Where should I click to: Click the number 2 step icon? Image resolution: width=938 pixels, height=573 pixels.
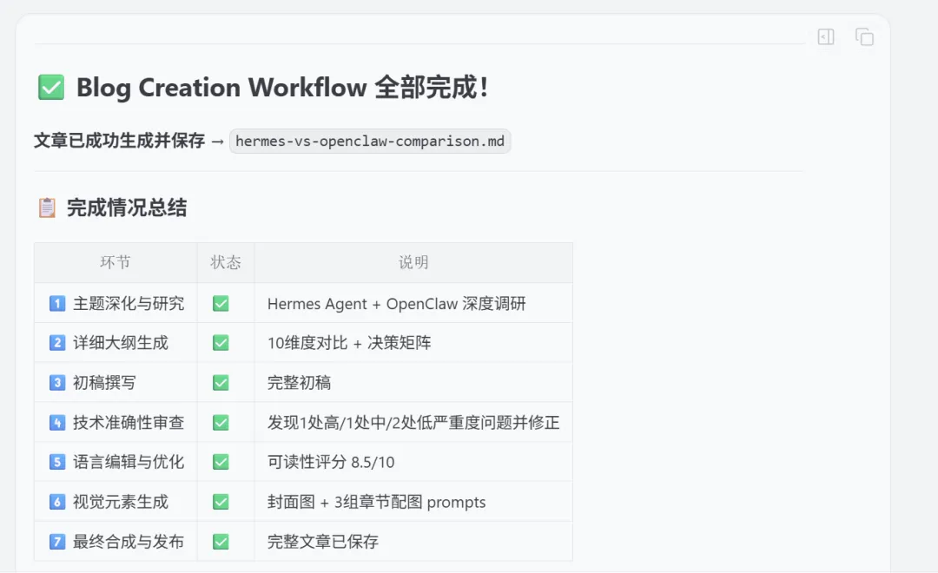coord(57,343)
